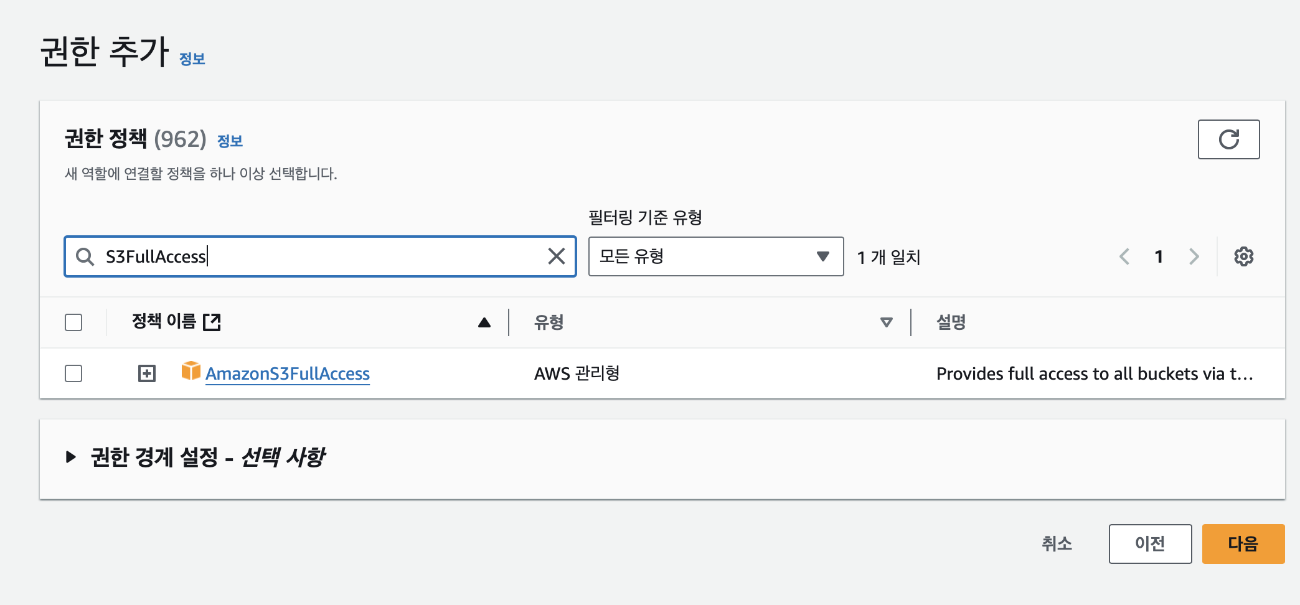Open the 모든 유형 filter dropdown
The width and height of the screenshot is (1300, 605).
[x=715, y=256]
